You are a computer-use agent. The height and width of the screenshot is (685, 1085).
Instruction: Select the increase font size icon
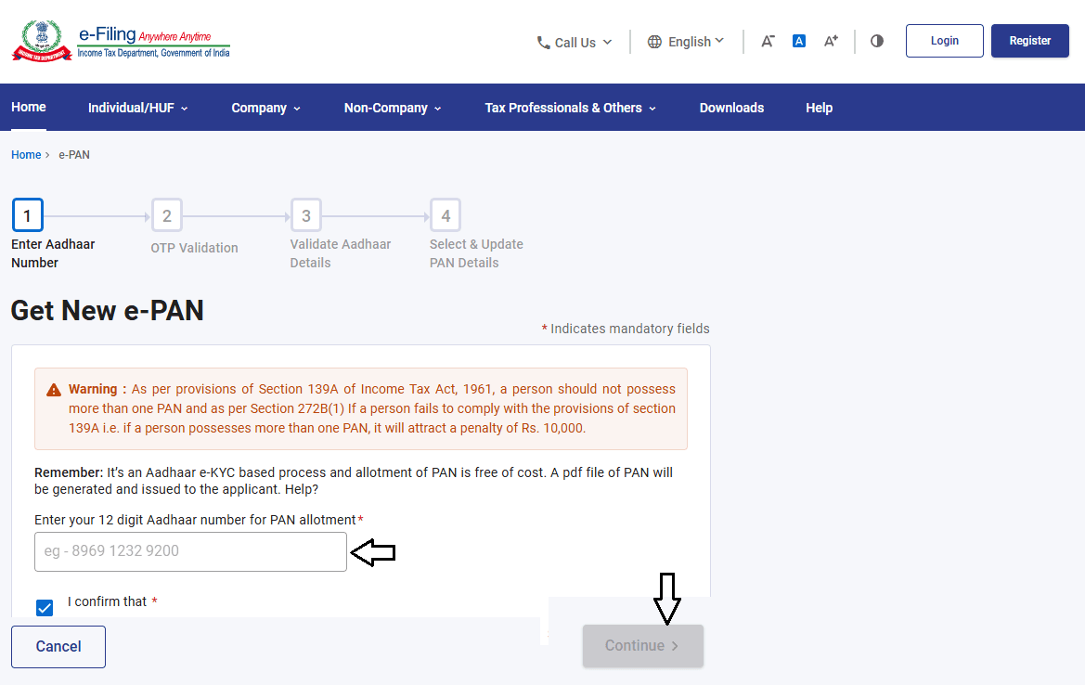pos(830,41)
